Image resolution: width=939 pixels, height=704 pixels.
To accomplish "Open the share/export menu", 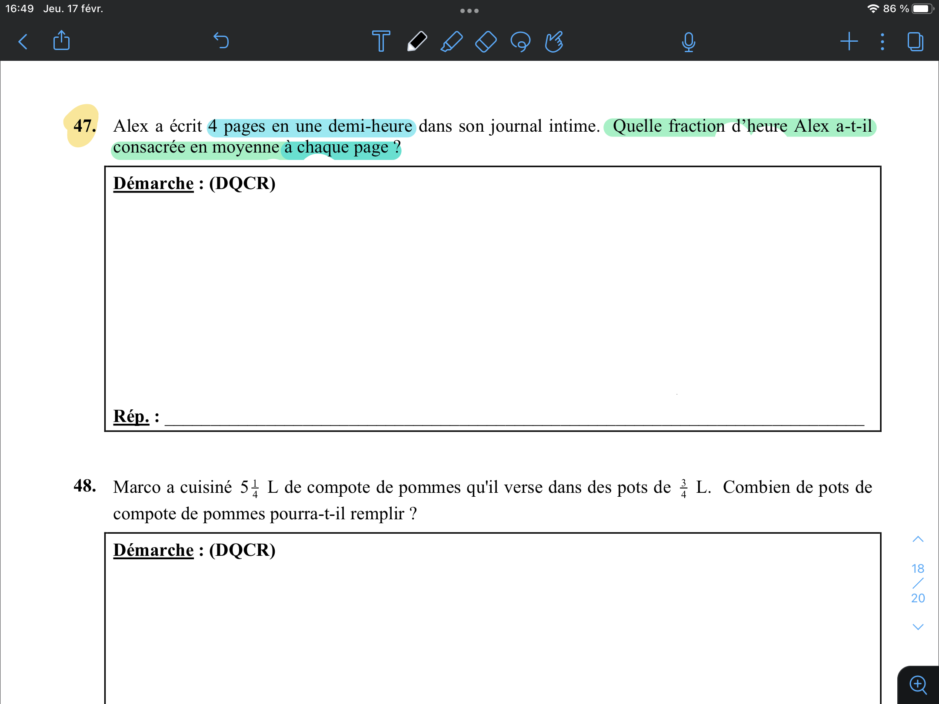I will coord(61,41).
